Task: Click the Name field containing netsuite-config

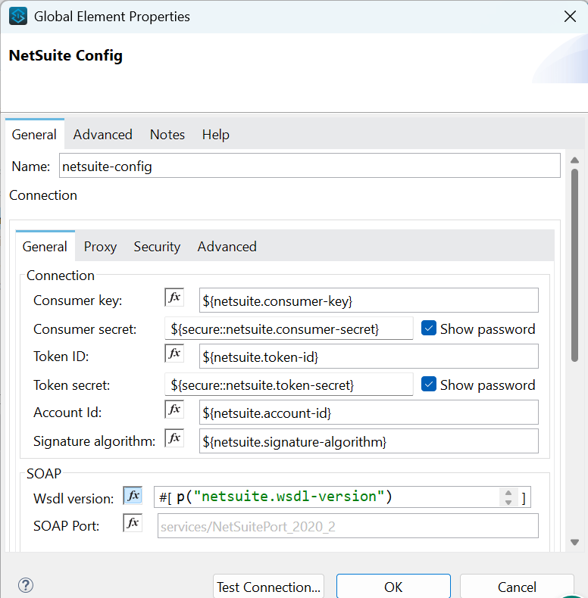Action: (x=309, y=166)
